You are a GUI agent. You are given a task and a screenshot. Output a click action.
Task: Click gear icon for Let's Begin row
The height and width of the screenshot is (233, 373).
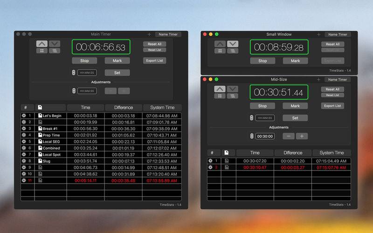24,116
